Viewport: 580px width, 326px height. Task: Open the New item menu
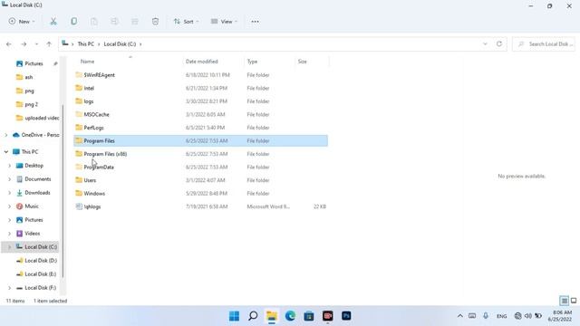(x=22, y=22)
